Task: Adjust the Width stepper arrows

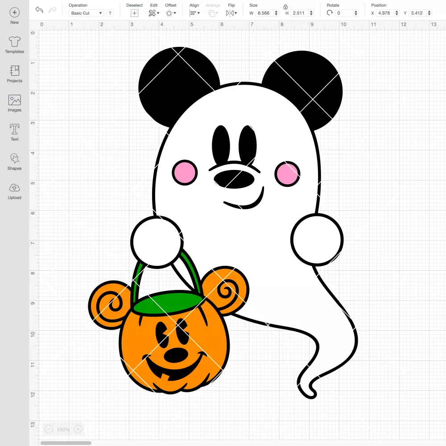Action: coord(276,13)
